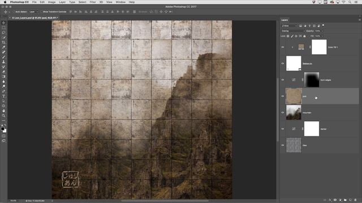Open the Kind filter dropdown
The image size is (362, 203).
289,26
